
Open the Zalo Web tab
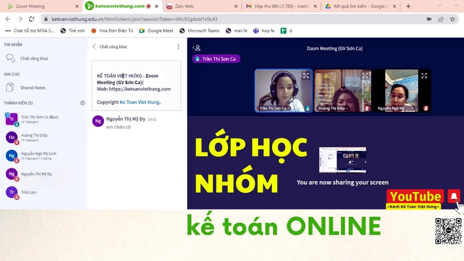click(202, 6)
